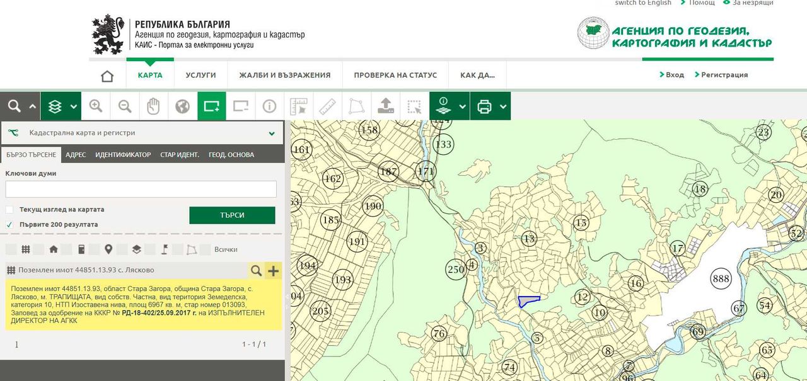807x381 pixels.
Task: Select the distance ruler tool
Action: click(x=327, y=106)
